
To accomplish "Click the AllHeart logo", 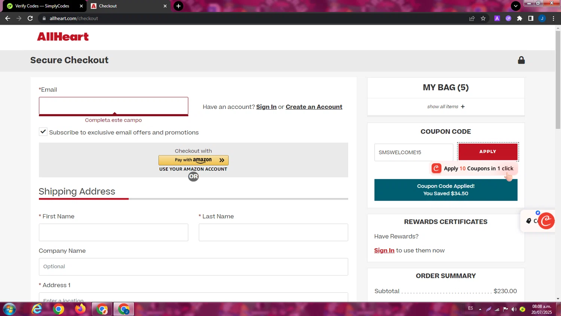I will coord(63,37).
